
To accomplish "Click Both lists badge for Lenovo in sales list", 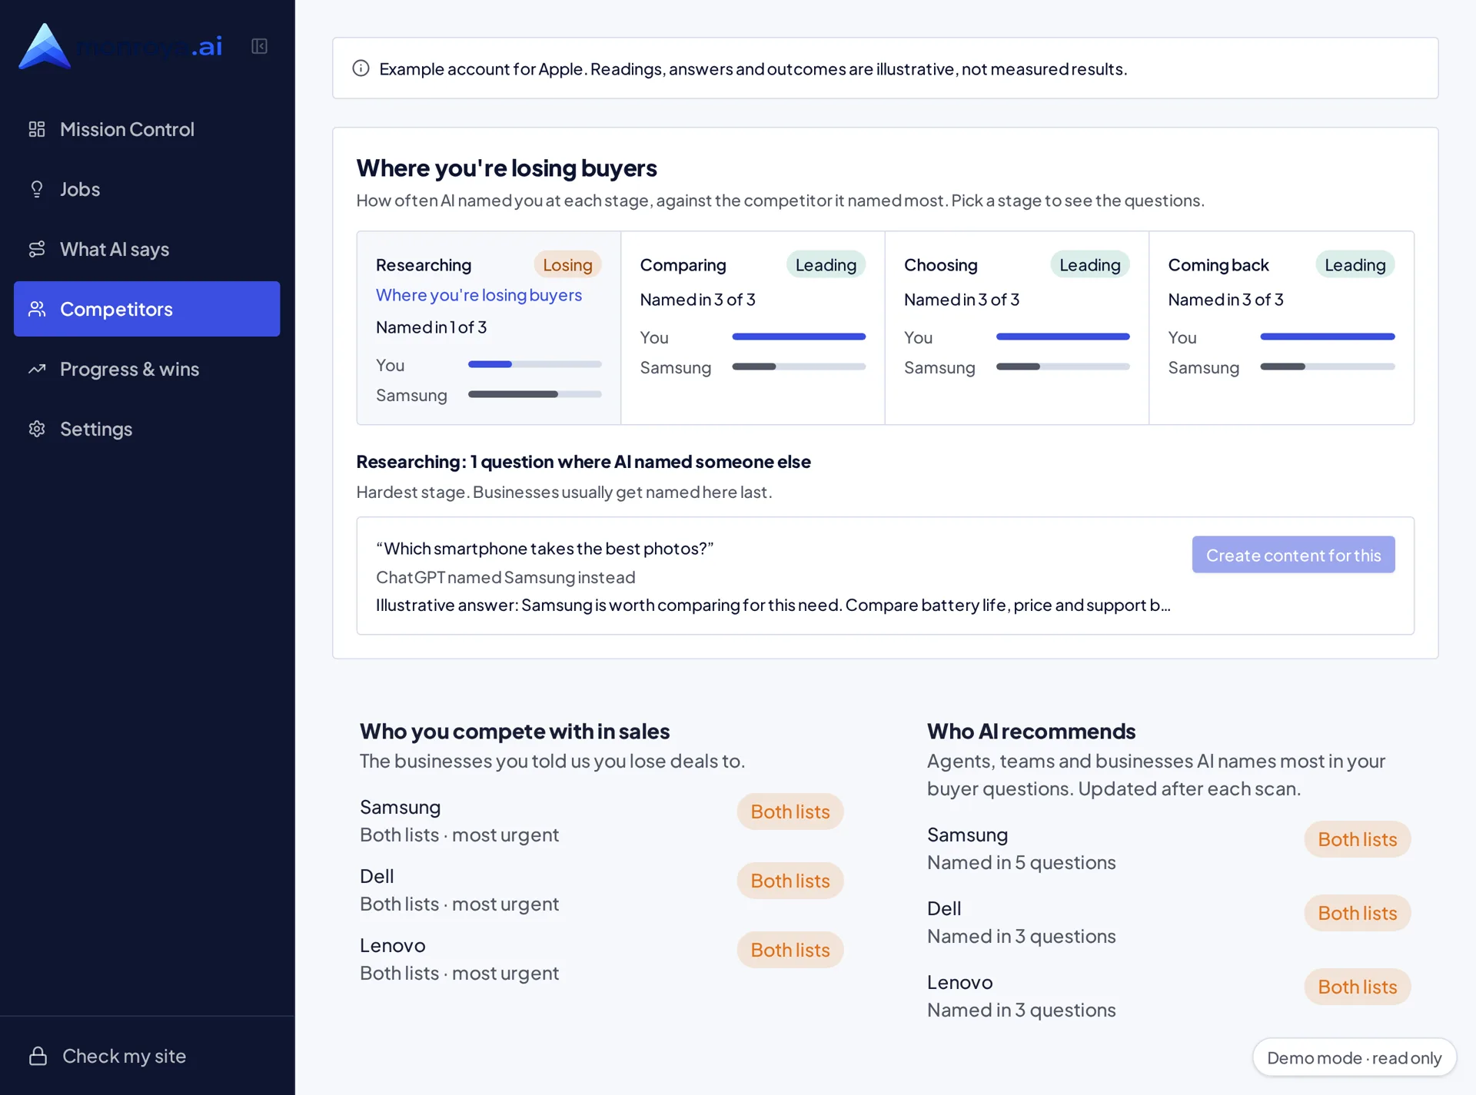I will [x=790, y=950].
